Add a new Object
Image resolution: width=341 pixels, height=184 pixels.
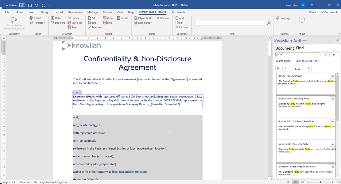(92, 18)
